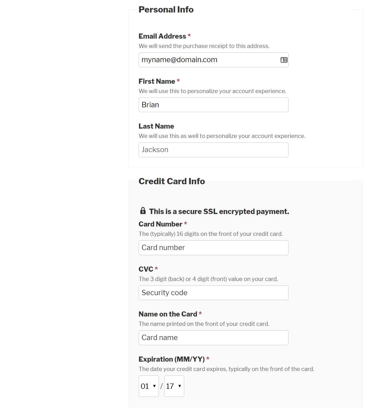Click the First Name label text
Image resolution: width=370 pixels, height=413 pixels.
click(x=157, y=81)
